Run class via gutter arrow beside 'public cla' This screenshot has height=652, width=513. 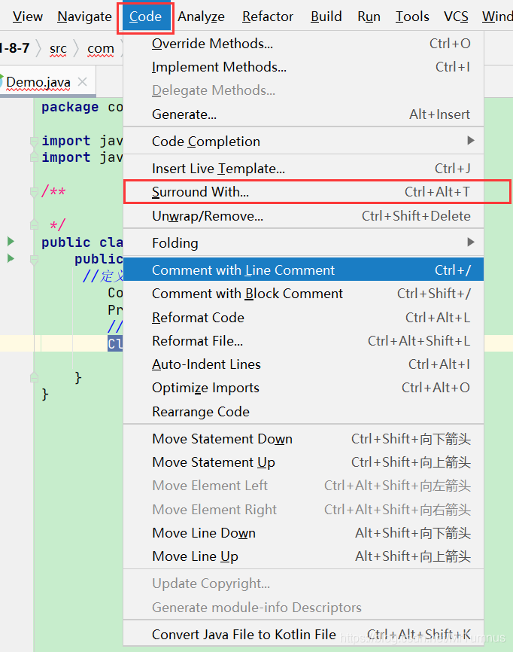(x=11, y=241)
